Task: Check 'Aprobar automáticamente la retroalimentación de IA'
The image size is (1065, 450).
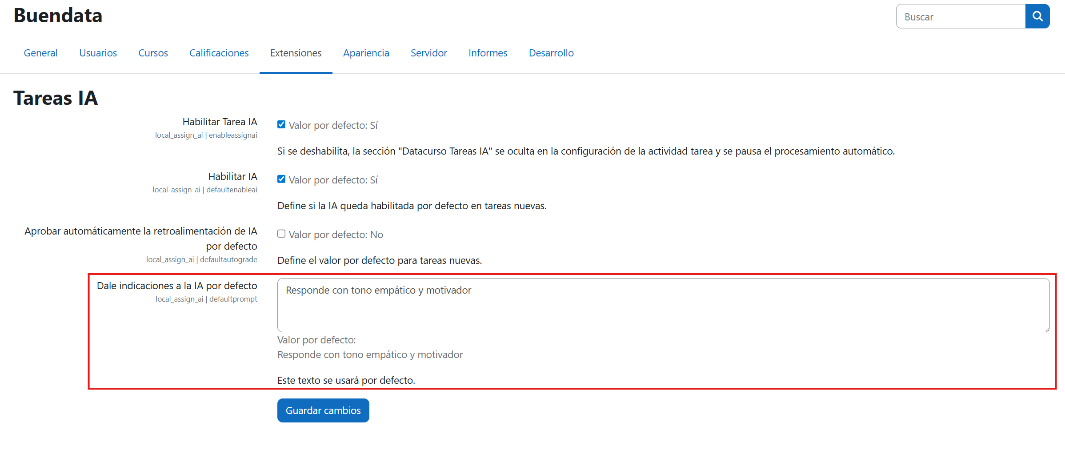Action: (281, 233)
